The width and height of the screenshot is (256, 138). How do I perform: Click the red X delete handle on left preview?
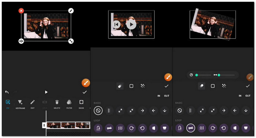coord(21,11)
